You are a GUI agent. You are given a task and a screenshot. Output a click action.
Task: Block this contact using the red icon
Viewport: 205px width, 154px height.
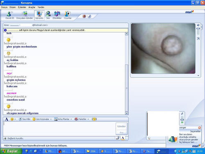point(84,16)
